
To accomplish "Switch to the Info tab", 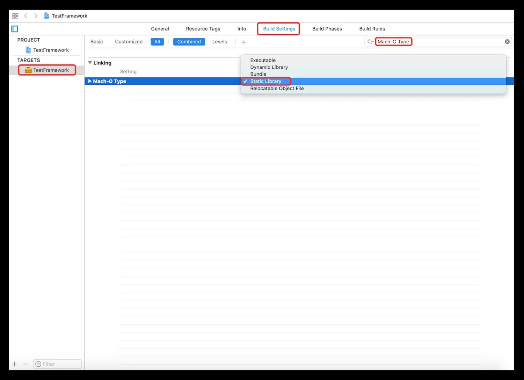I will 242,29.
